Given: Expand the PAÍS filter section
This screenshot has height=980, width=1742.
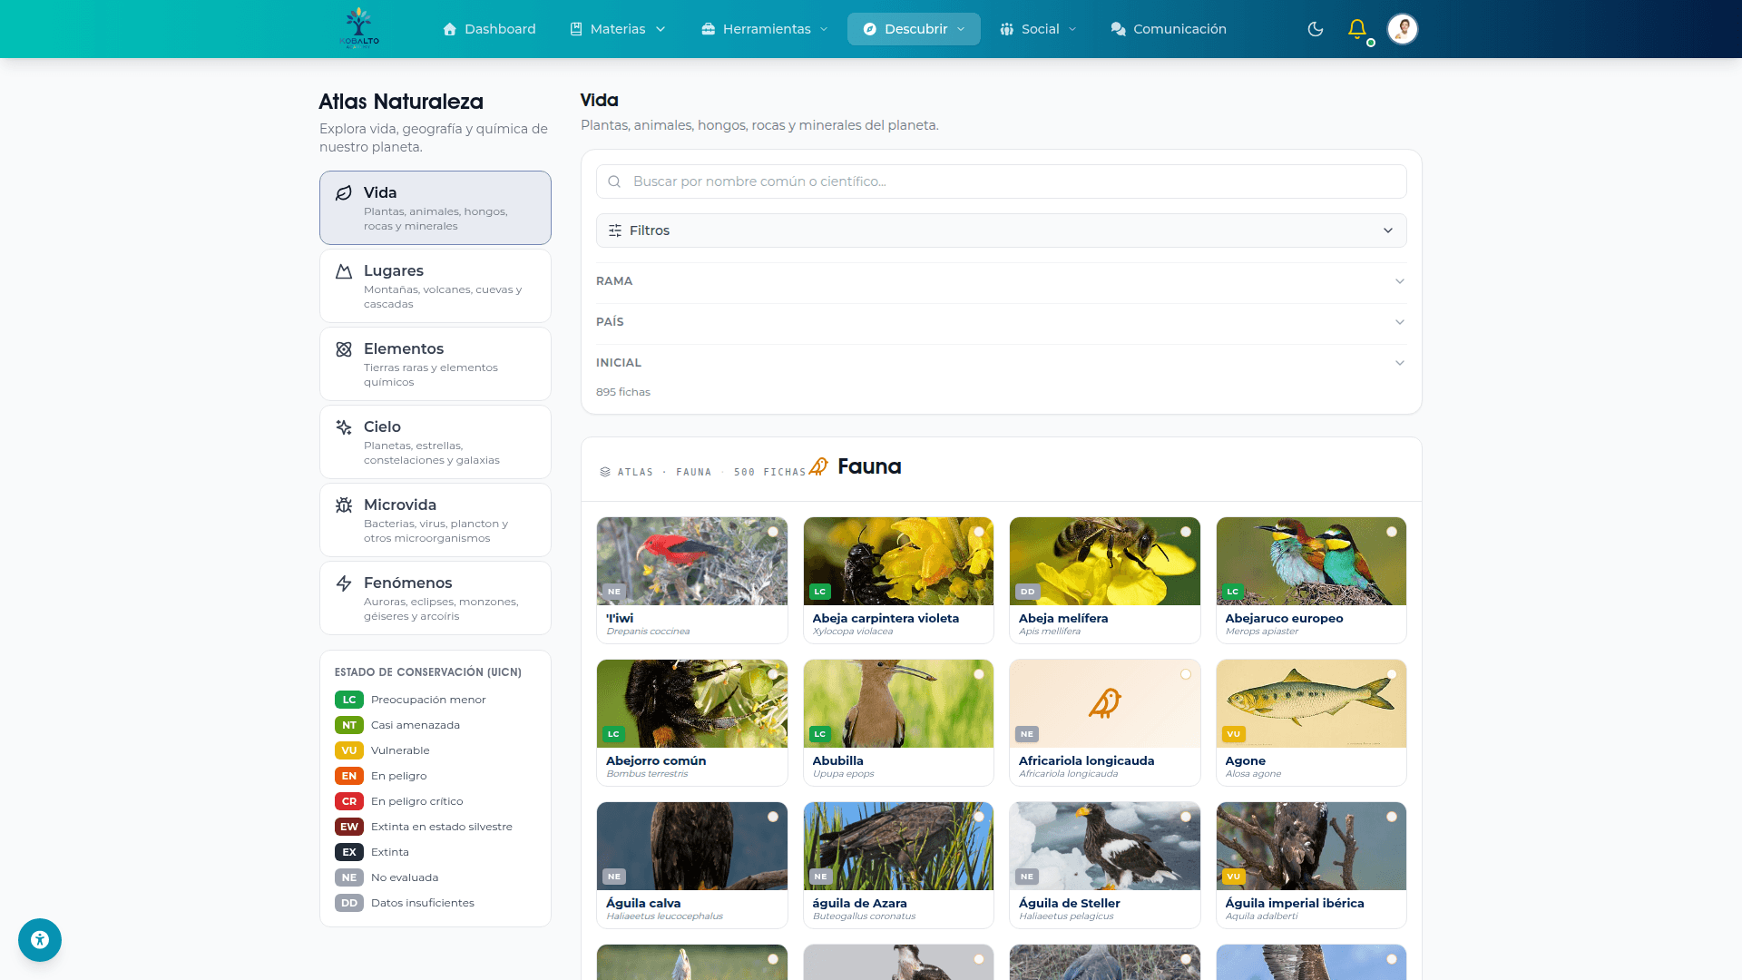Looking at the screenshot, I should point(1002,322).
